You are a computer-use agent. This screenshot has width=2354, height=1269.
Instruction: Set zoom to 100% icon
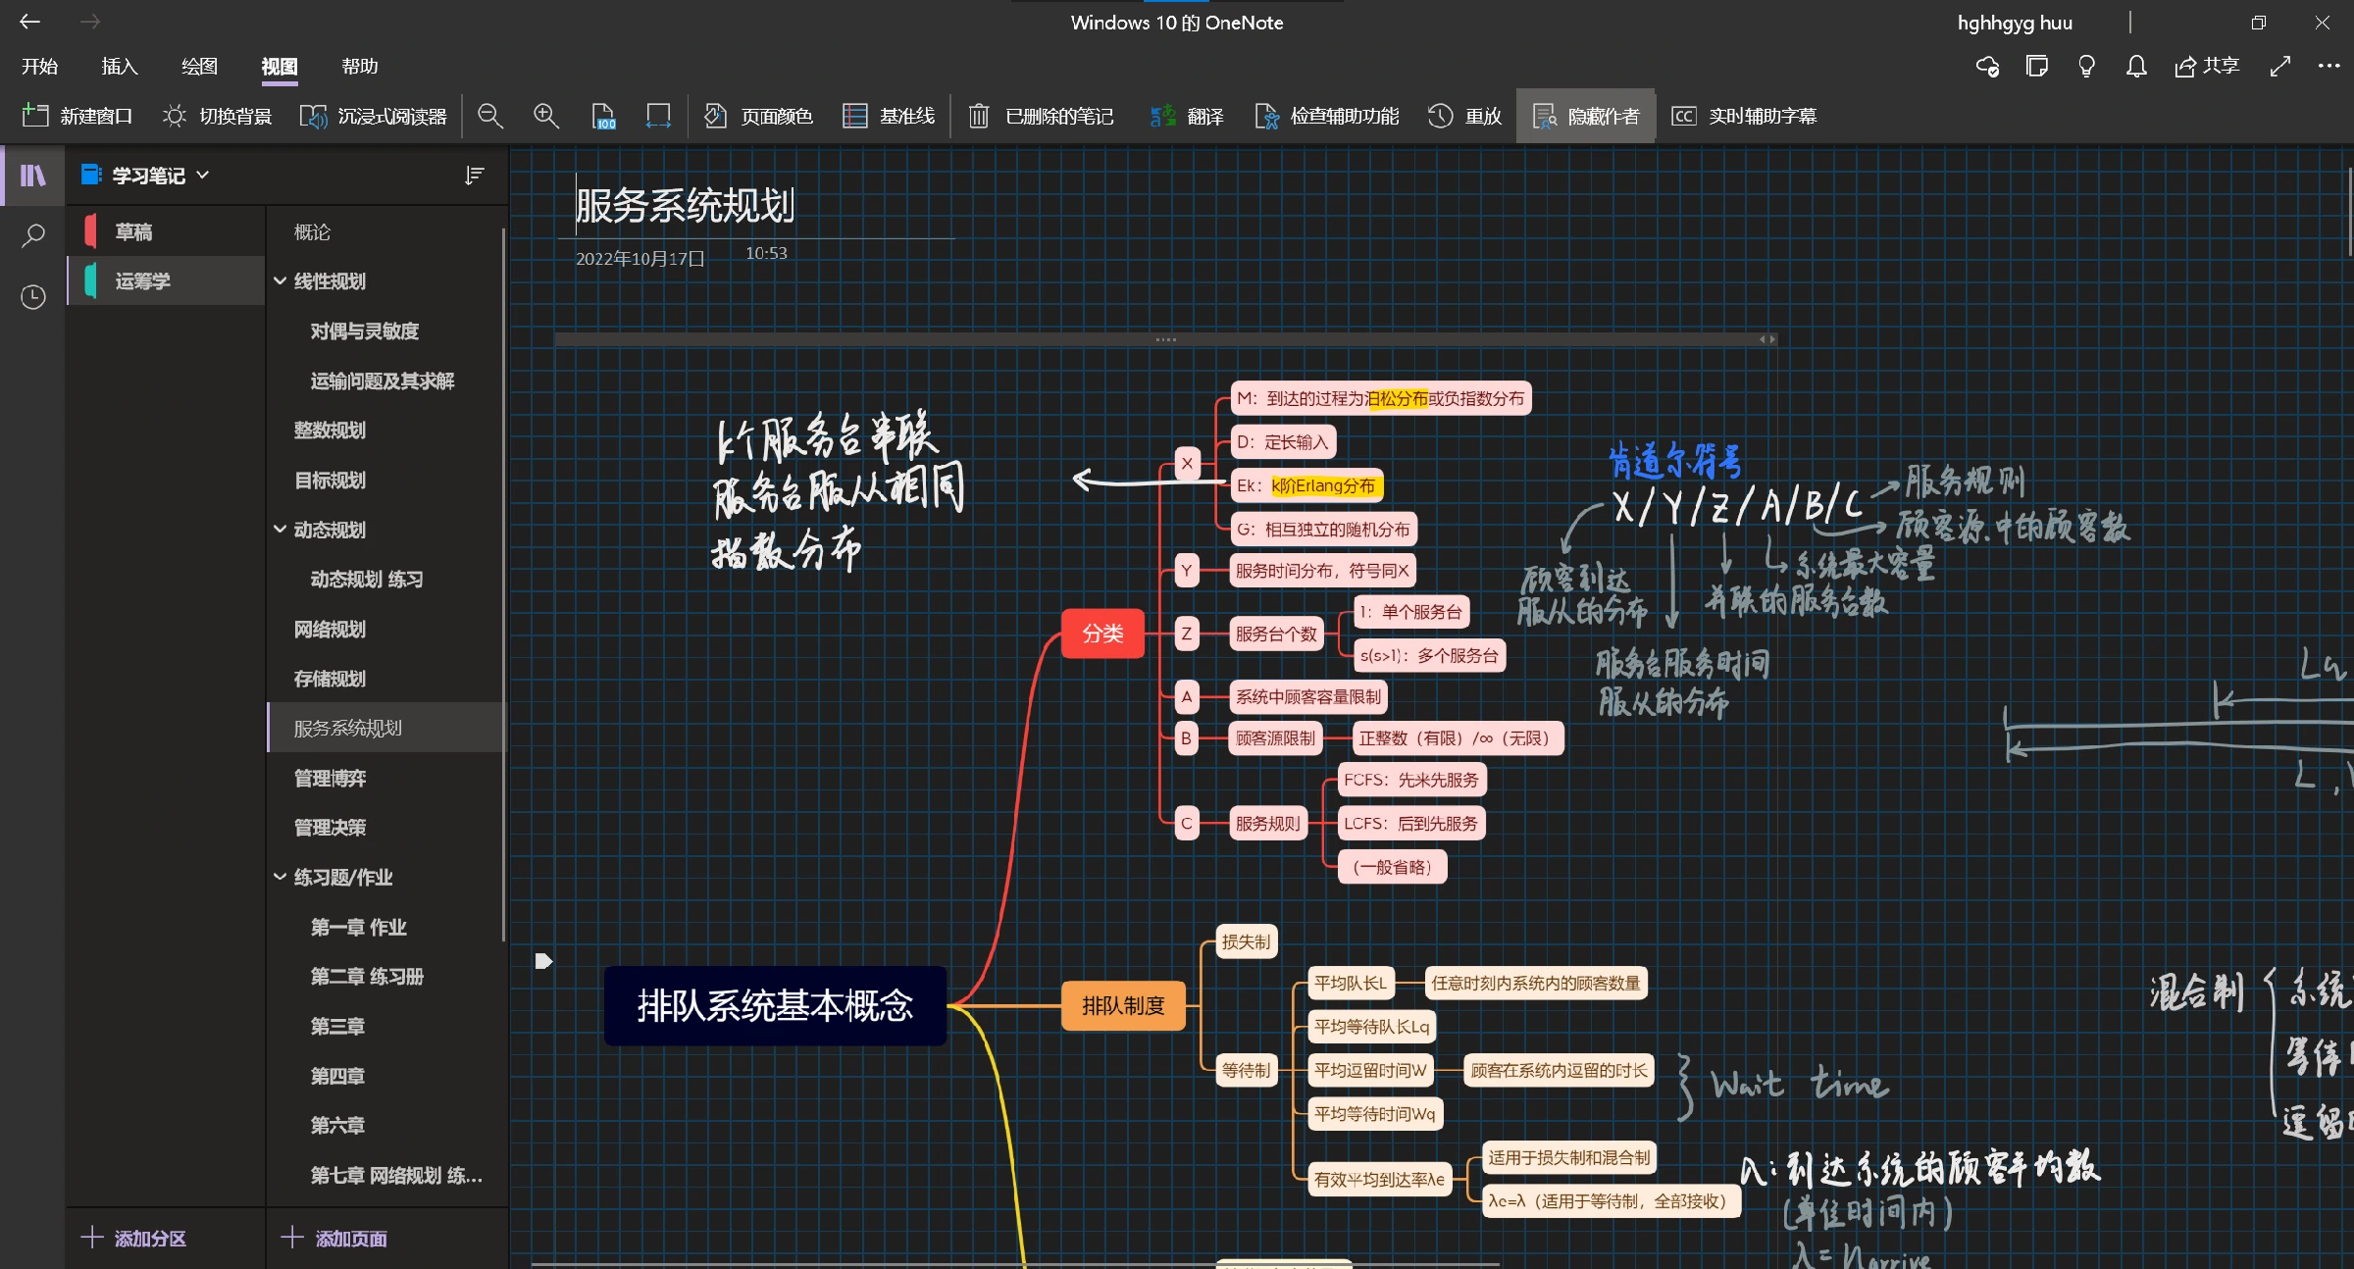[x=603, y=117]
